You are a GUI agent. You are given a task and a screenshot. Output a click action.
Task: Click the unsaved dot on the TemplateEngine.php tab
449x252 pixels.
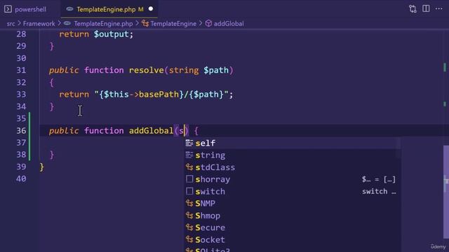[x=151, y=9]
